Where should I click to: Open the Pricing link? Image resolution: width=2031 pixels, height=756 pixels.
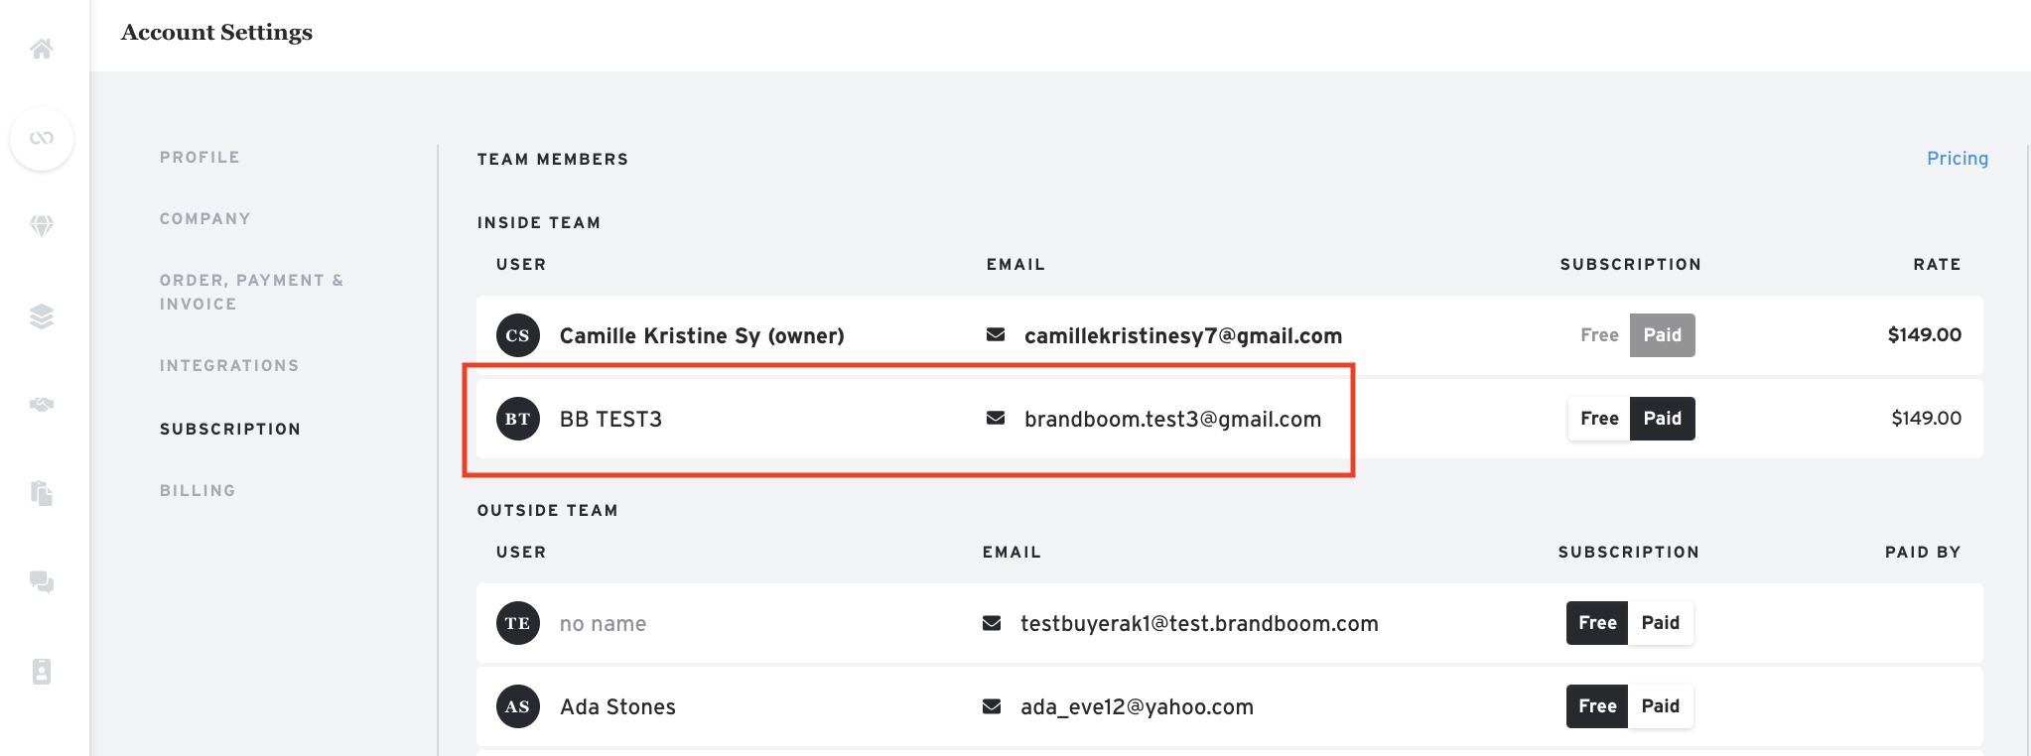pos(1958,159)
